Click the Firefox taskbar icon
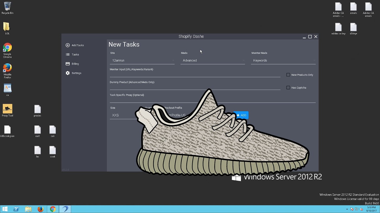The width and height of the screenshot is (380, 213). [40, 209]
